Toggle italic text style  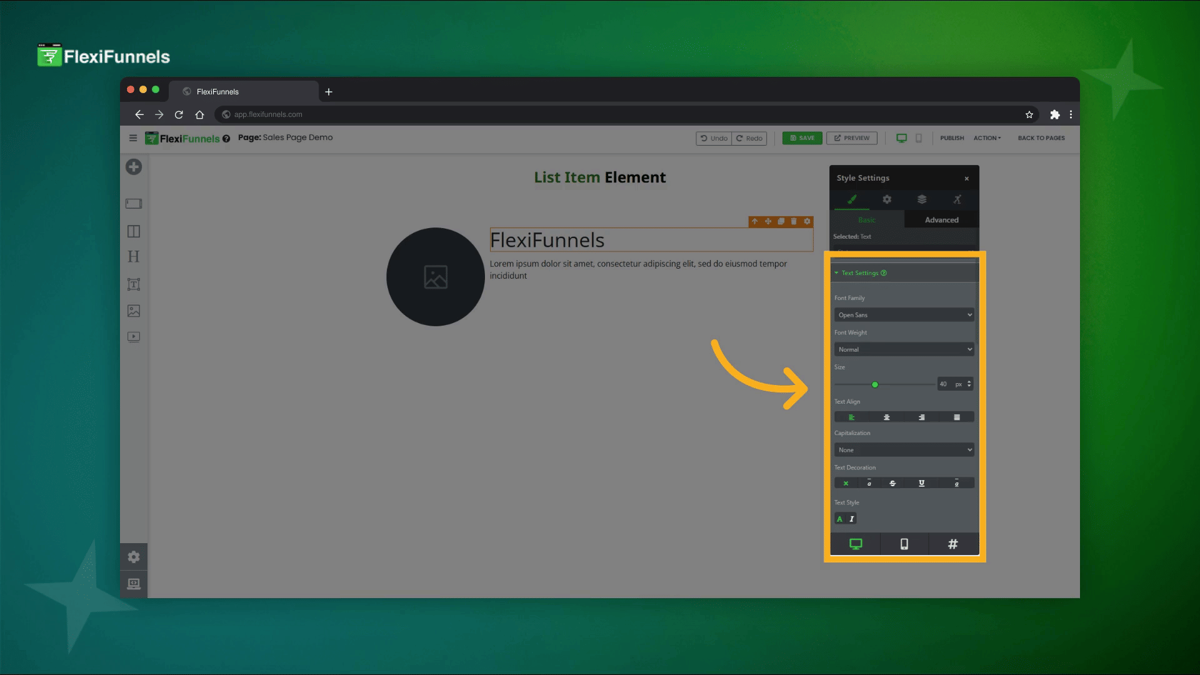click(851, 519)
